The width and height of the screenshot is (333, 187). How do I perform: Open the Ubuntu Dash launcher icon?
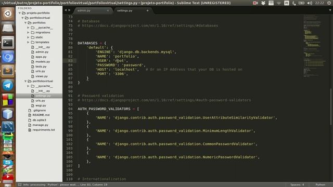pos(8,14)
